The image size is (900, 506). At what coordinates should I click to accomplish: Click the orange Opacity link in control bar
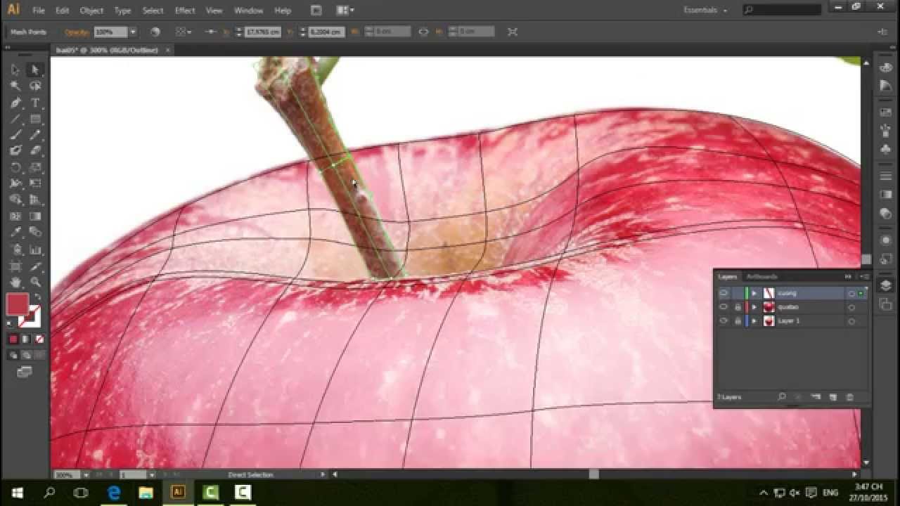point(76,32)
